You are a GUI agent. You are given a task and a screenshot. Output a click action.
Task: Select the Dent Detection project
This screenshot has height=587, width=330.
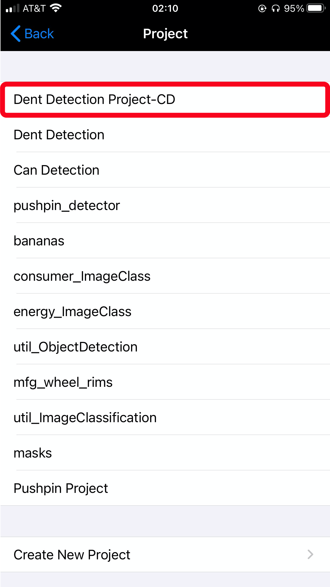click(165, 135)
